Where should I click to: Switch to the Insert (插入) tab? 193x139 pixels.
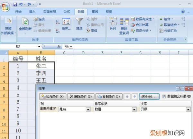[32, 12]
